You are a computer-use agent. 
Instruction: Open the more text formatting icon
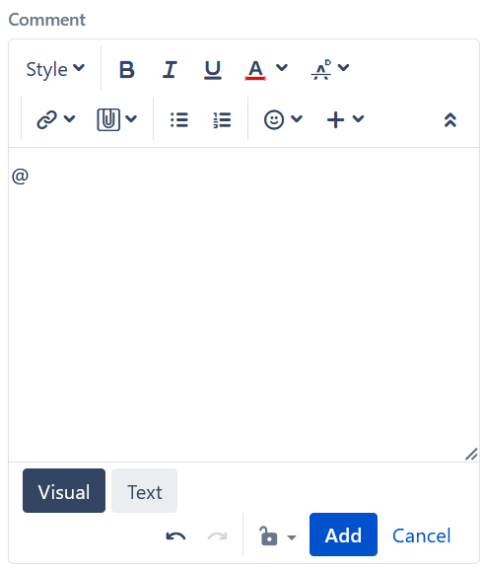coord(321,69)
